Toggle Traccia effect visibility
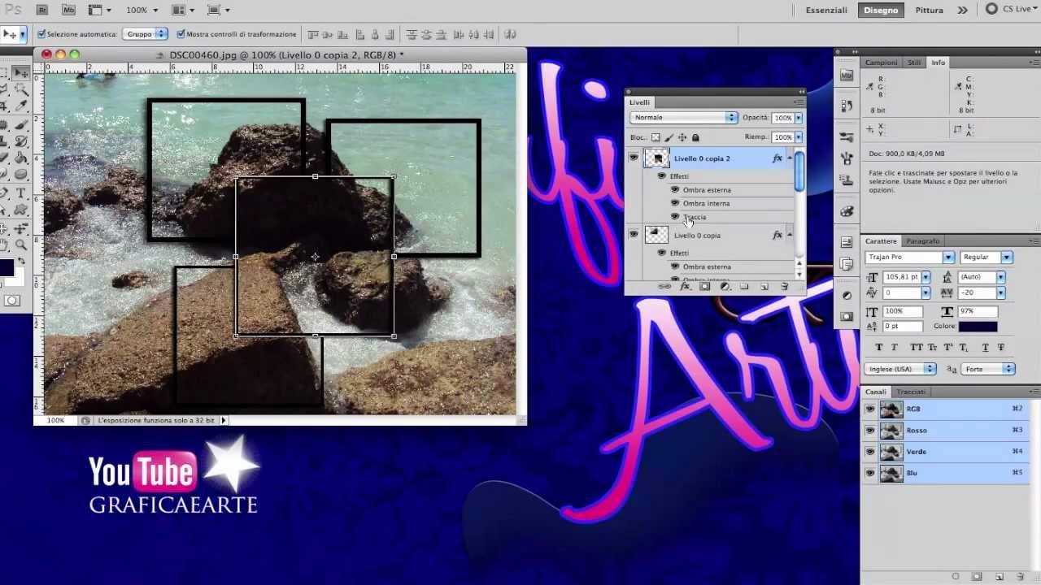The image size is (1041, 585). 675,217
